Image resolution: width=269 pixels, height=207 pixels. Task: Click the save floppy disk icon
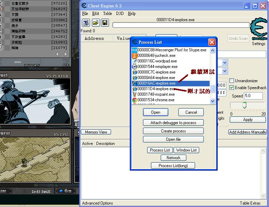point(105,23)
